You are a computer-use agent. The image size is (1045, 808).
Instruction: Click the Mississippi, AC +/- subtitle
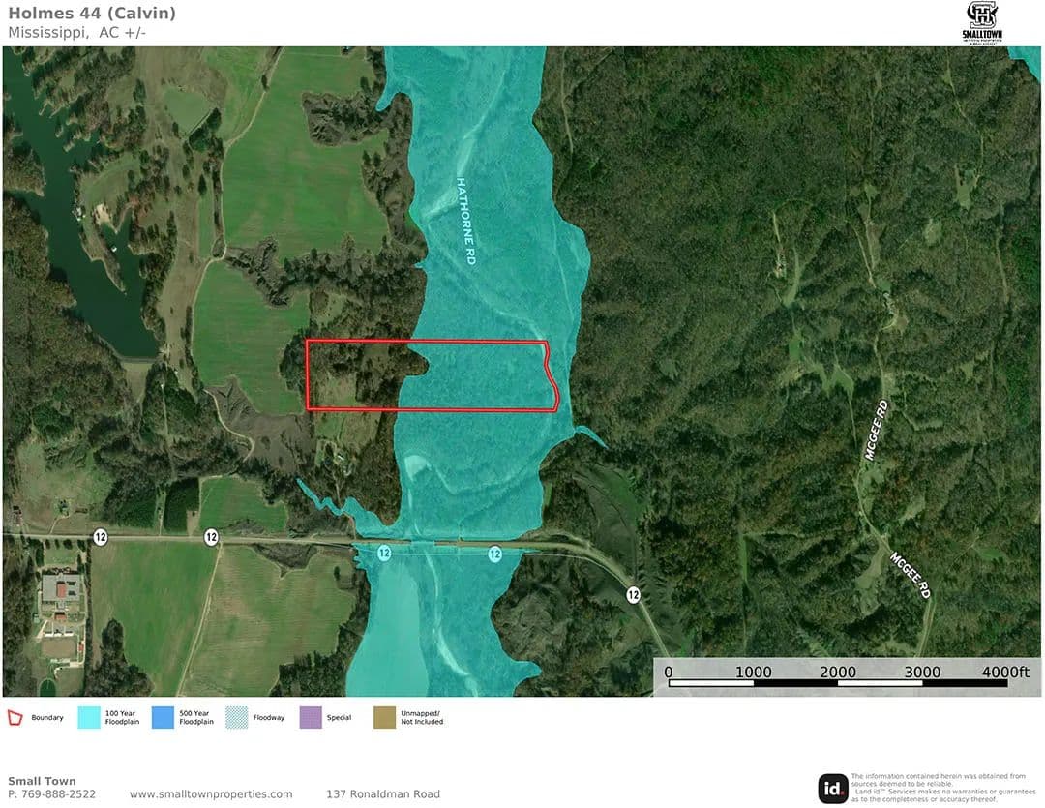pyautogui.click(x=77, y=32)
